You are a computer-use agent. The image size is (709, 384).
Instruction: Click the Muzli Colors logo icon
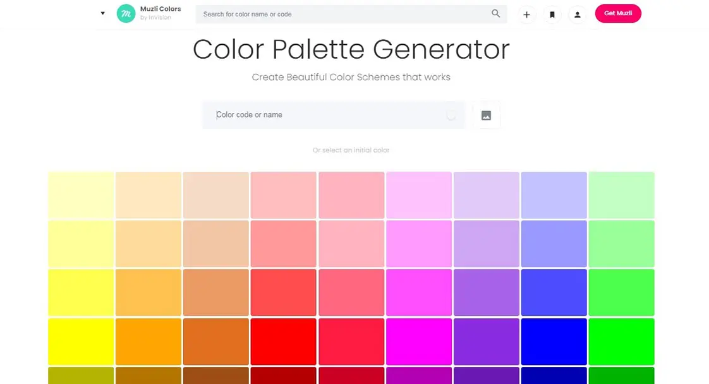tap(126, 13)
